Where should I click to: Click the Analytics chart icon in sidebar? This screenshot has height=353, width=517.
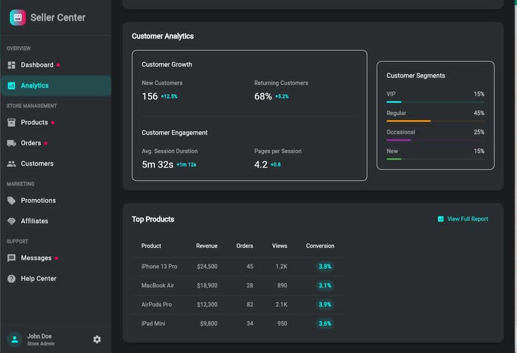tap(11, 86)
